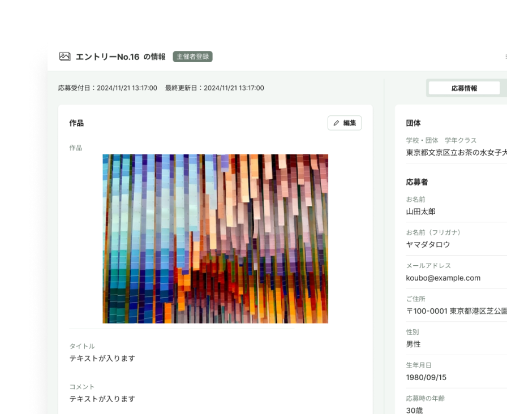Screen dimensions: 507x414
Task: Select the pencil edit icon on 作品 card
Action: pos(335,123)
